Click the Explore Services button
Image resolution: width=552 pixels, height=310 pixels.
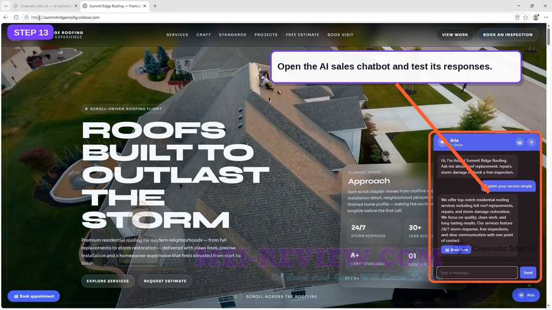pyautogui.click(x=108, y=281)
